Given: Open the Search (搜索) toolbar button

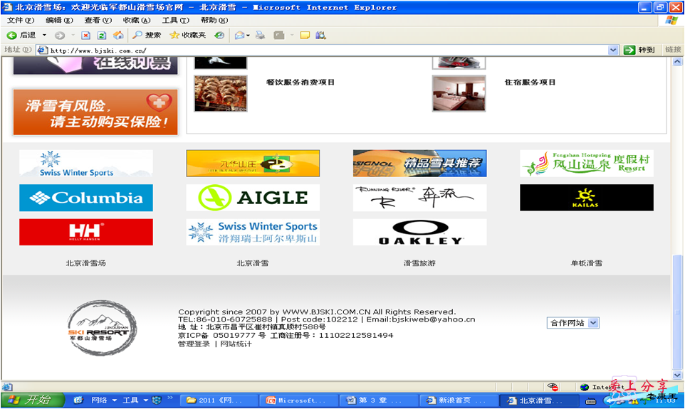Looking at the screenshot, I should pos(147,36).
